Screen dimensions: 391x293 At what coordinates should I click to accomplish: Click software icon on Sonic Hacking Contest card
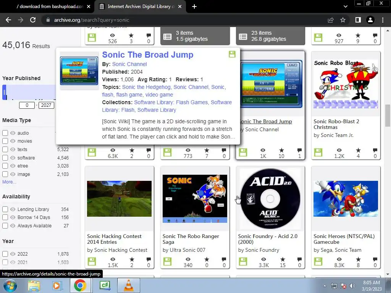tap(92, 262)
